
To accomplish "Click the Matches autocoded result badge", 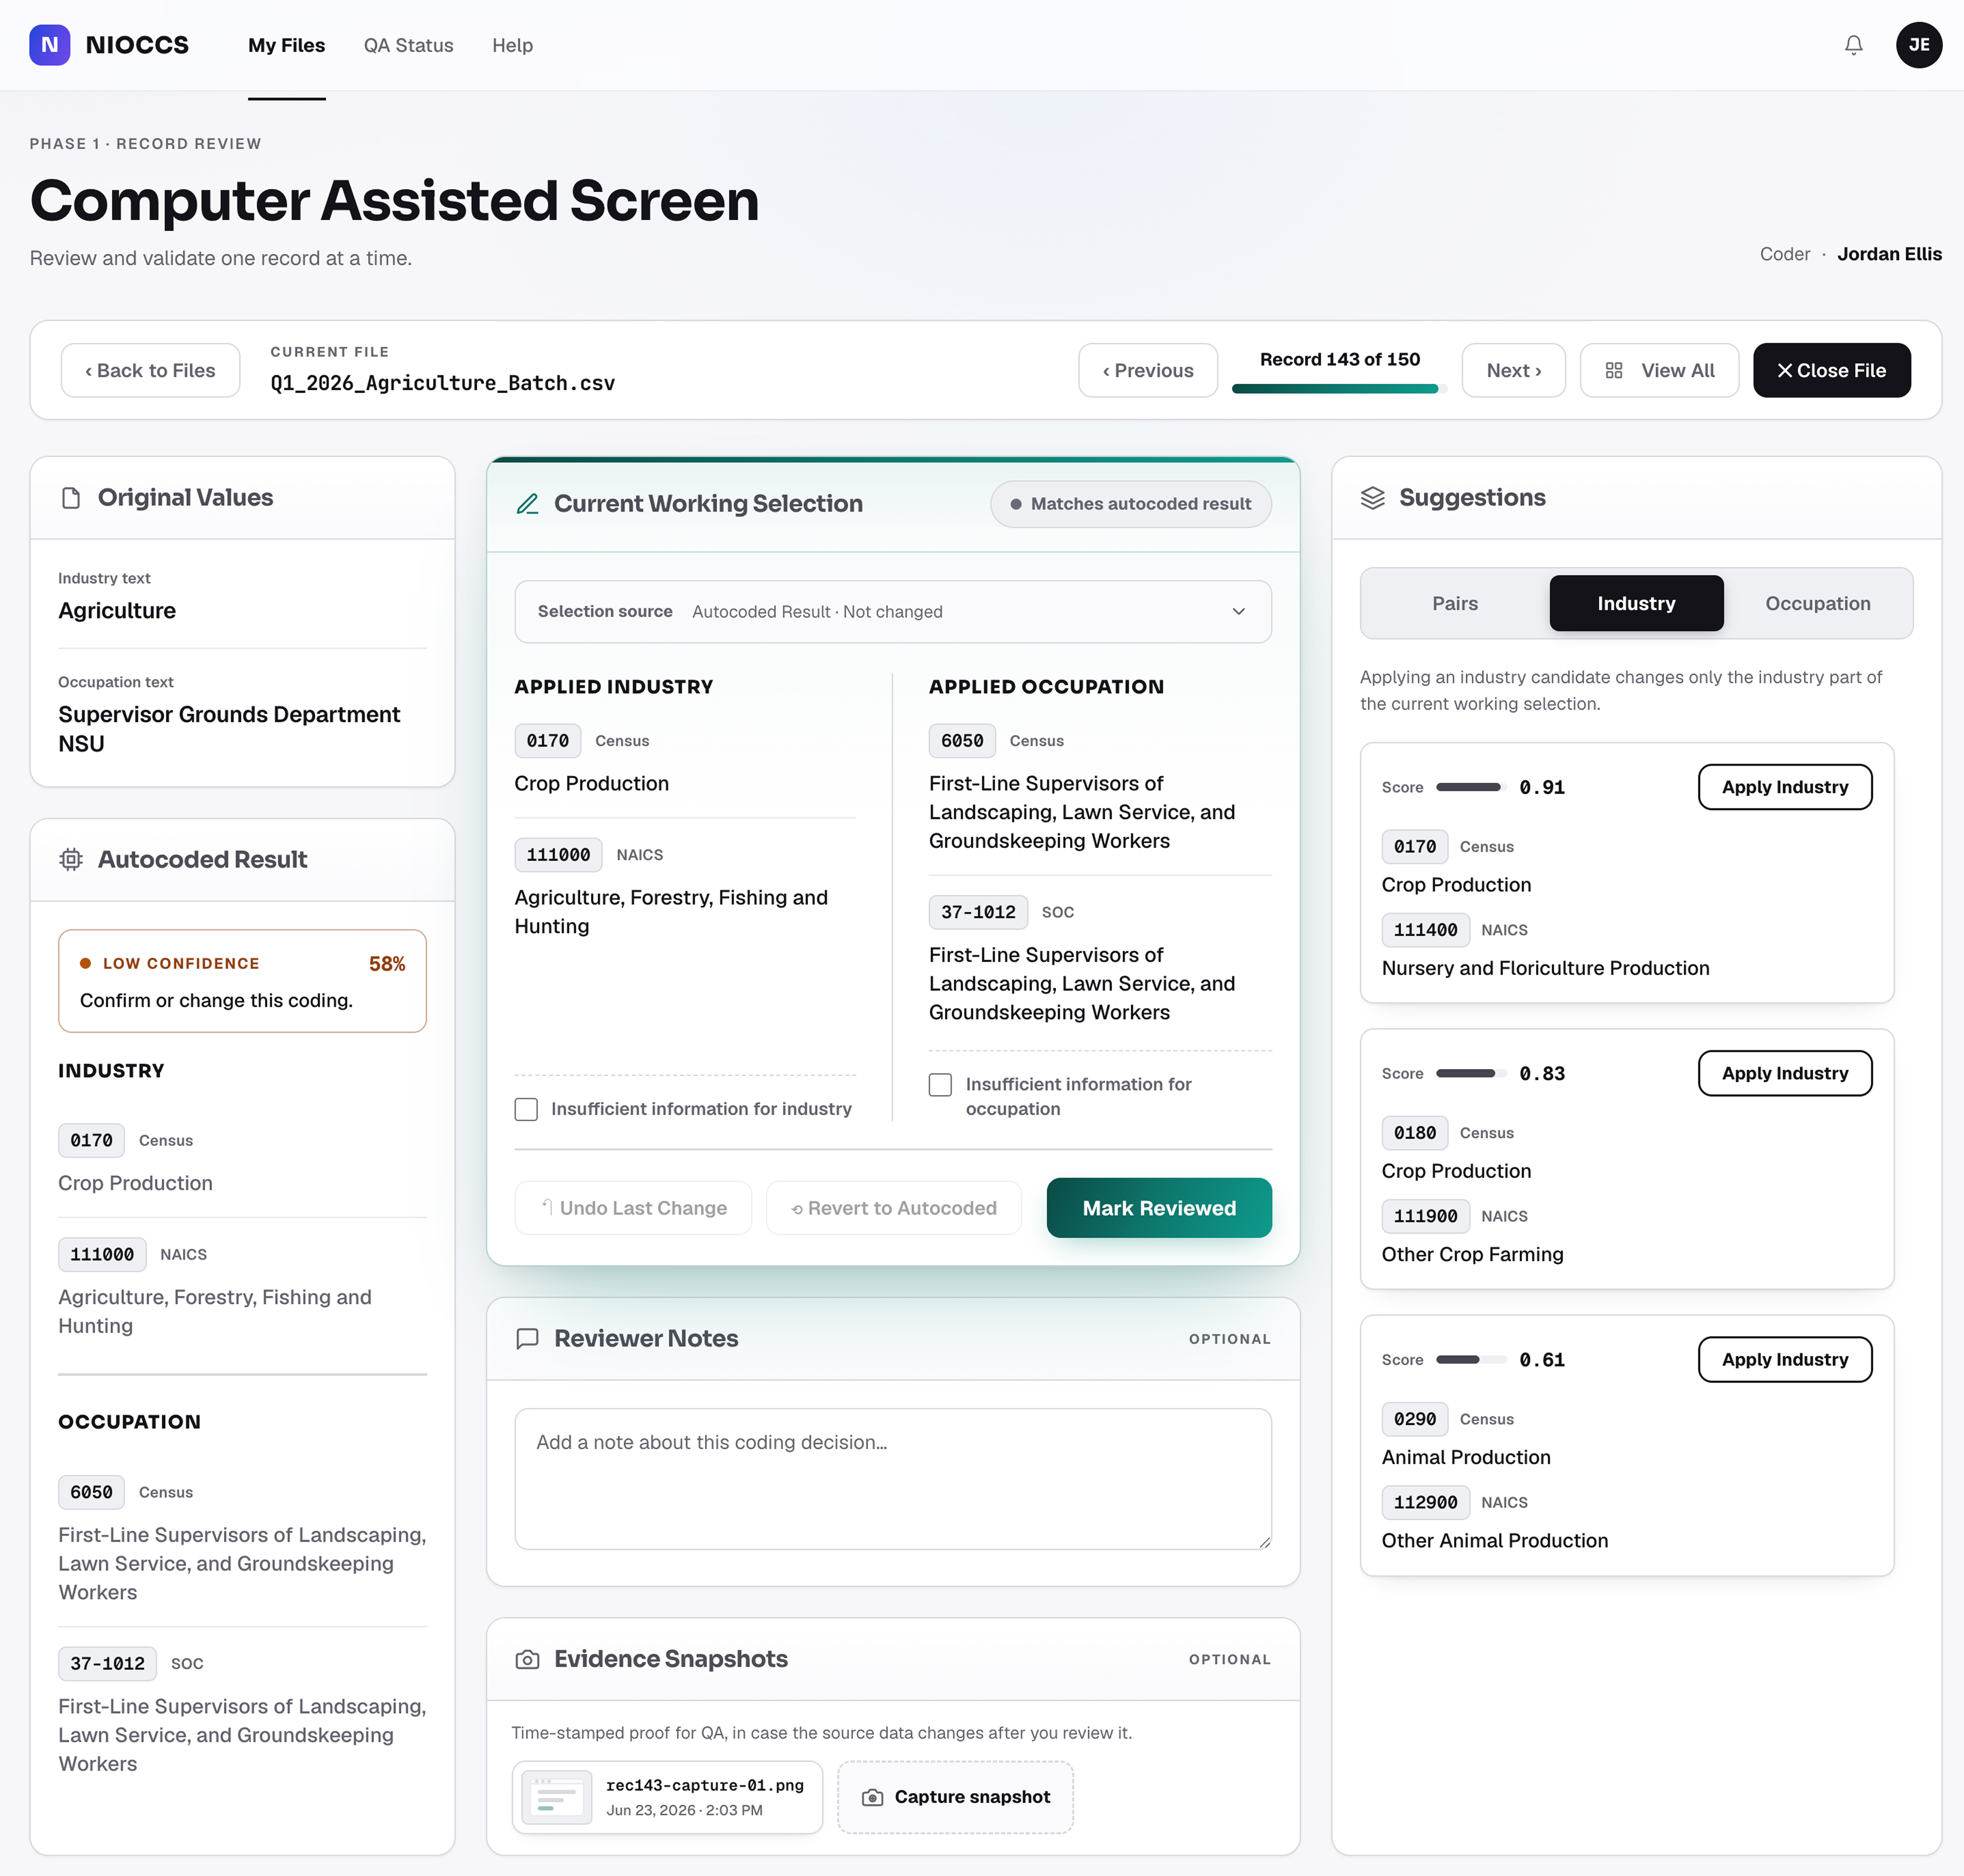I will tap(1131, 505).
